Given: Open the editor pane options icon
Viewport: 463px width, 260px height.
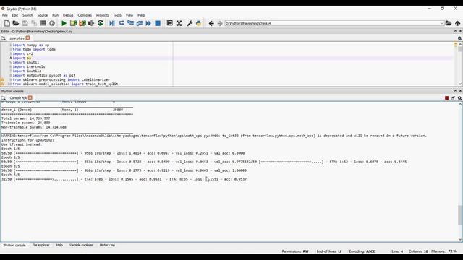Looking at the screenshot, I should [x=460, y=38].
